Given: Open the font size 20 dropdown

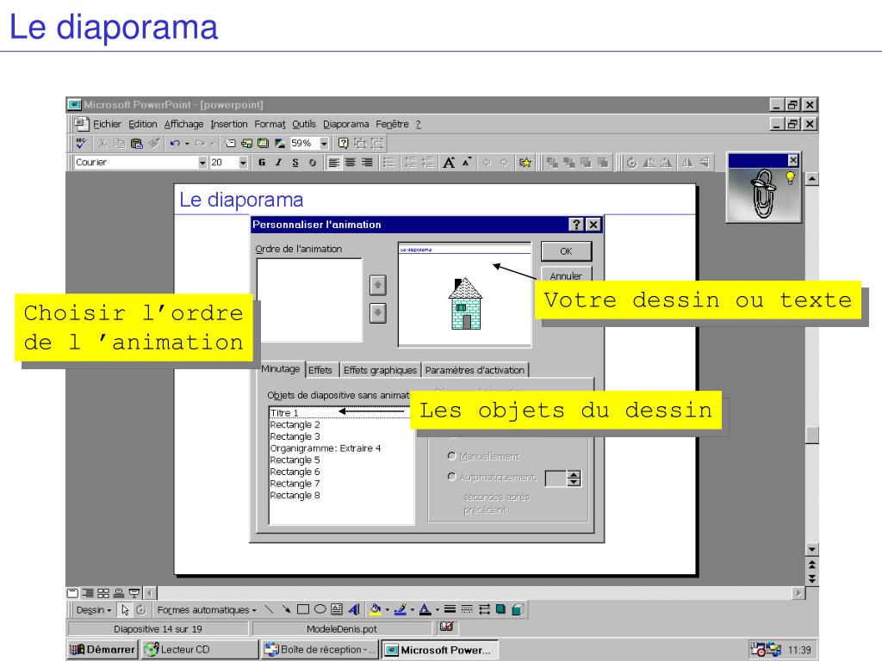Looking at the screenshot, I should click(243, 163).
